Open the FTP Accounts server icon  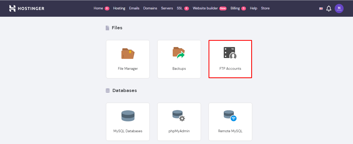[x=230, y=53]
